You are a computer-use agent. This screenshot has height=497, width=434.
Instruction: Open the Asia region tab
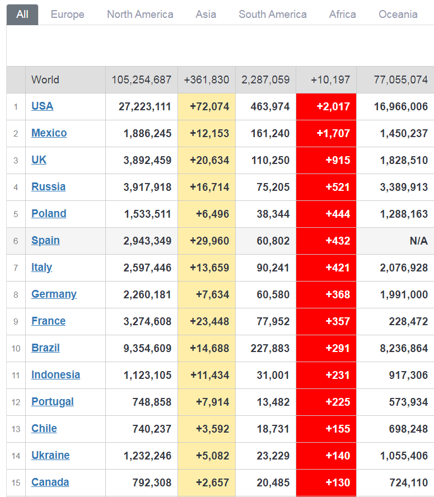click(x=206, y=15)
